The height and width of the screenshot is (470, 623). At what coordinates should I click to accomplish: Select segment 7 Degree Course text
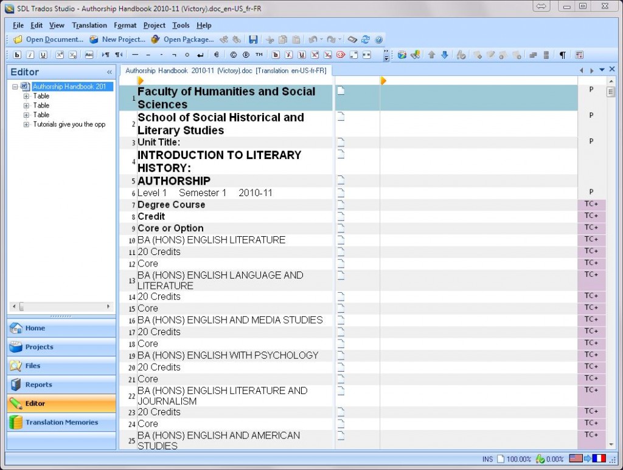pyautogui.click(x=171, y=205)
